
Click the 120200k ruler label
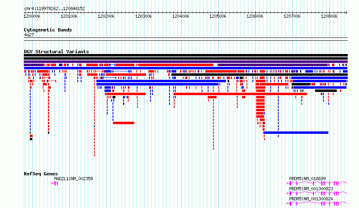106,16
